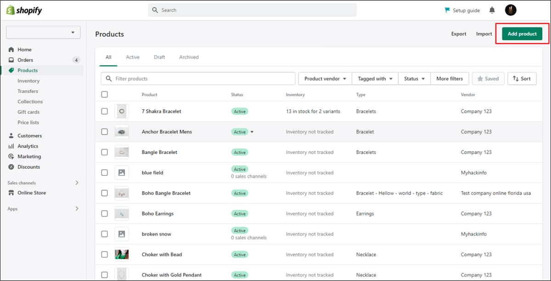
Task: Expand Anchor Bracelet Mens status arrow
Action: tap(252, 132)
